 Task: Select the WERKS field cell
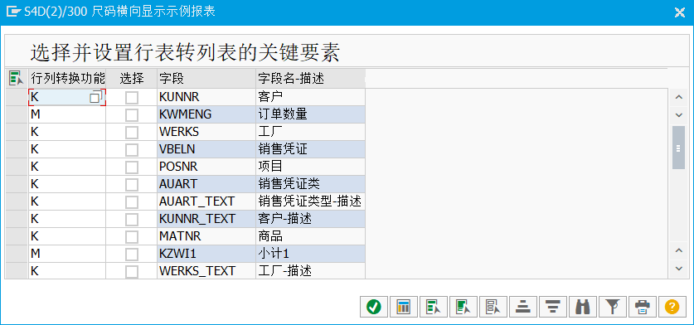[206, 132]
